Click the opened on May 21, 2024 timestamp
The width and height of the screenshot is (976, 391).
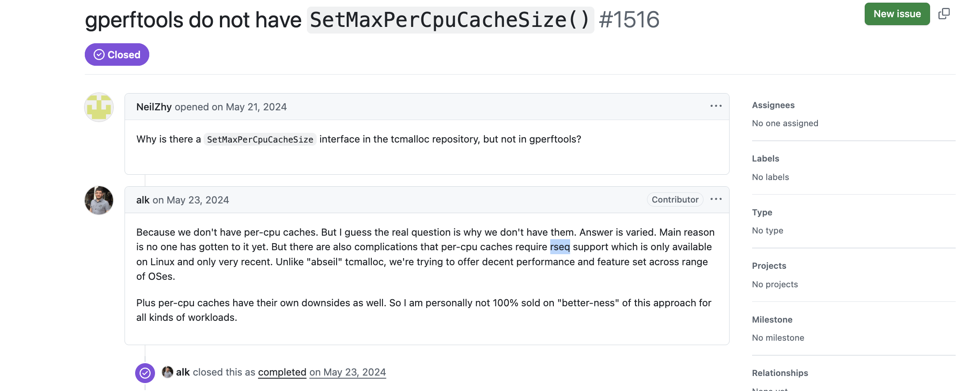tap(231, 107)
